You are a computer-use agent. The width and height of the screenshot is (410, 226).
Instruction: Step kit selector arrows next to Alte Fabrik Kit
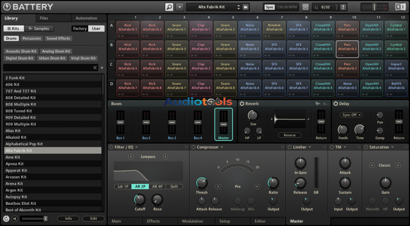pos(239,7)
